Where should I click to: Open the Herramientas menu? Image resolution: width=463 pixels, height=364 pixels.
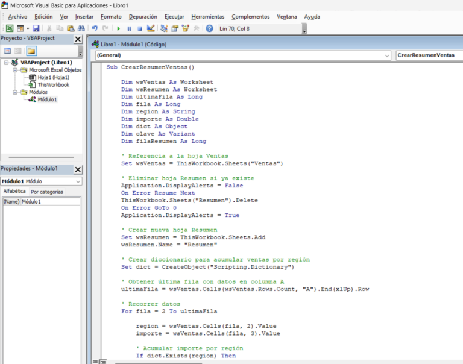(208, 17)
